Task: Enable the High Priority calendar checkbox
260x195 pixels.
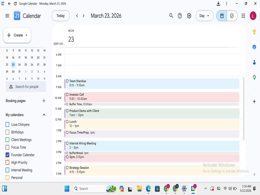Action: [7, 162]
